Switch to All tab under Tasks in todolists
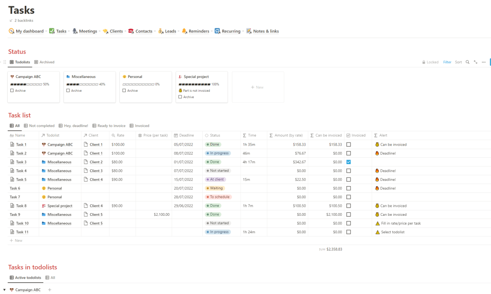The width and height of the screenshot is (491, 294). coord(50,277)
